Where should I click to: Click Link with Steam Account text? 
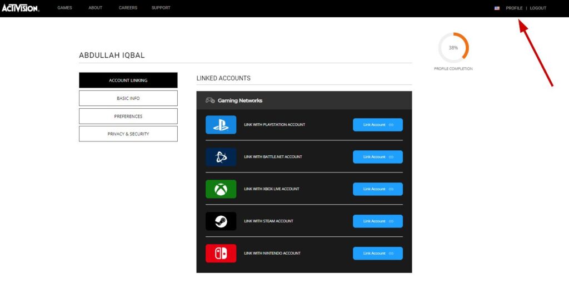[268, 221]
